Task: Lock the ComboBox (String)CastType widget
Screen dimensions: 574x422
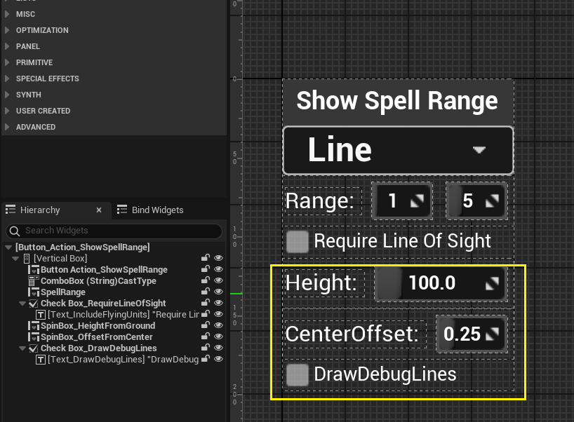Action: tap(206, 280)
